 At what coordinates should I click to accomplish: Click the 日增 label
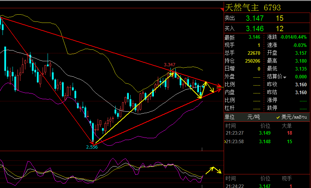click(x=229, y=69)
